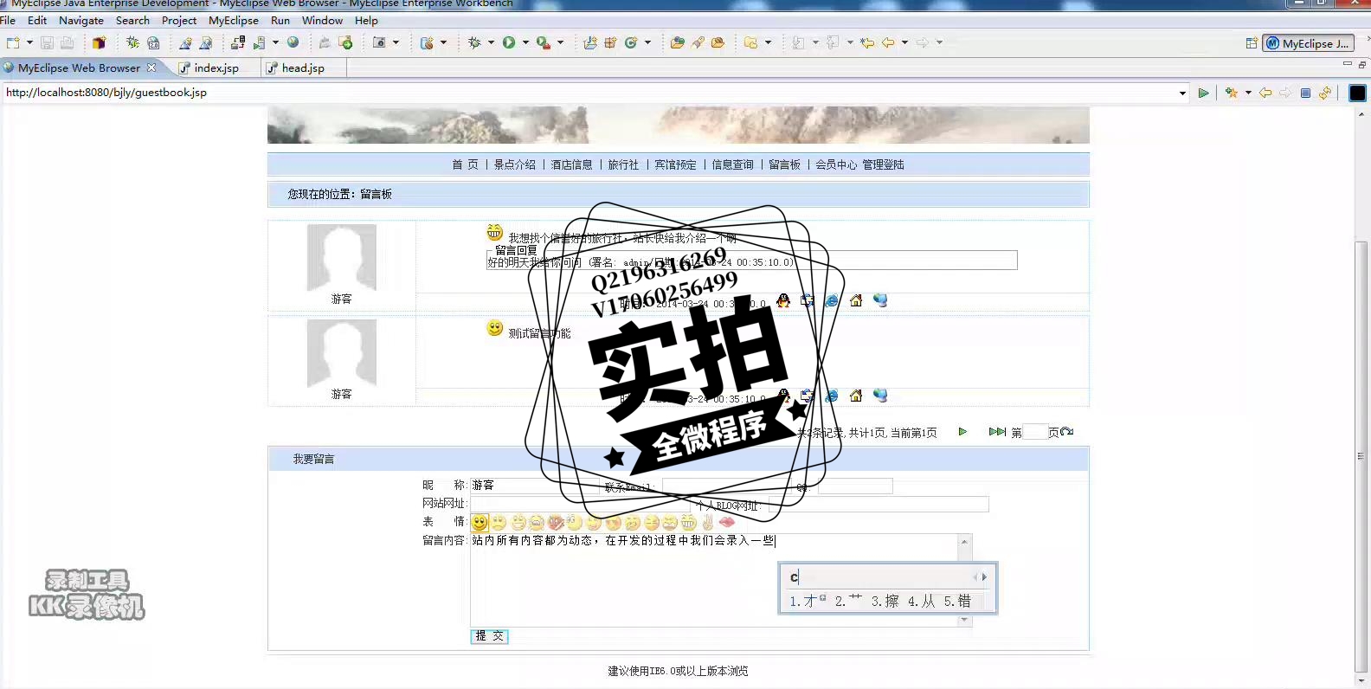This screenshot has width=1371, height=689.
Task: Select the first smiley emoticon
Action: 480,522
